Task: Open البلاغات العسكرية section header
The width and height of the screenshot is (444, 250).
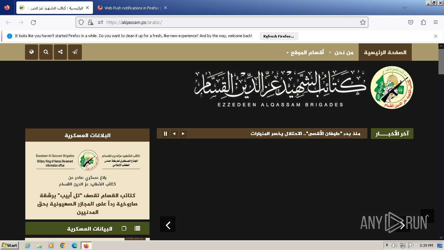Action: click(x=87, y=135)
